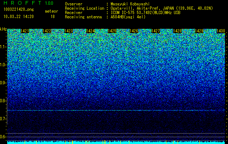Click the timestamp 10.03.22 14:20
The image size is (228, 144).
tap(18, 17)
